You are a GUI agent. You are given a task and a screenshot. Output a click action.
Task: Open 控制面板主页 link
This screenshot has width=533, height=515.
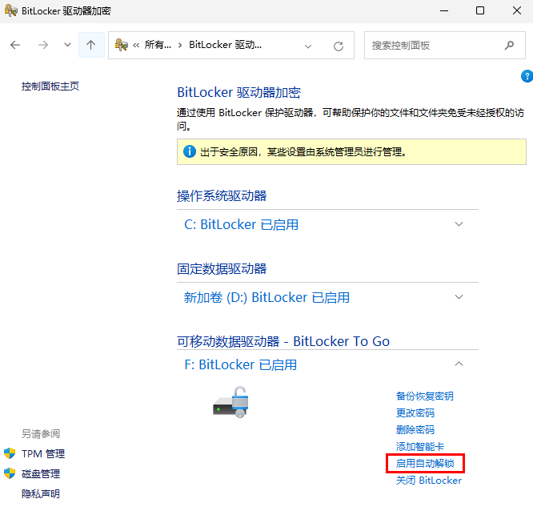(50, 86)
